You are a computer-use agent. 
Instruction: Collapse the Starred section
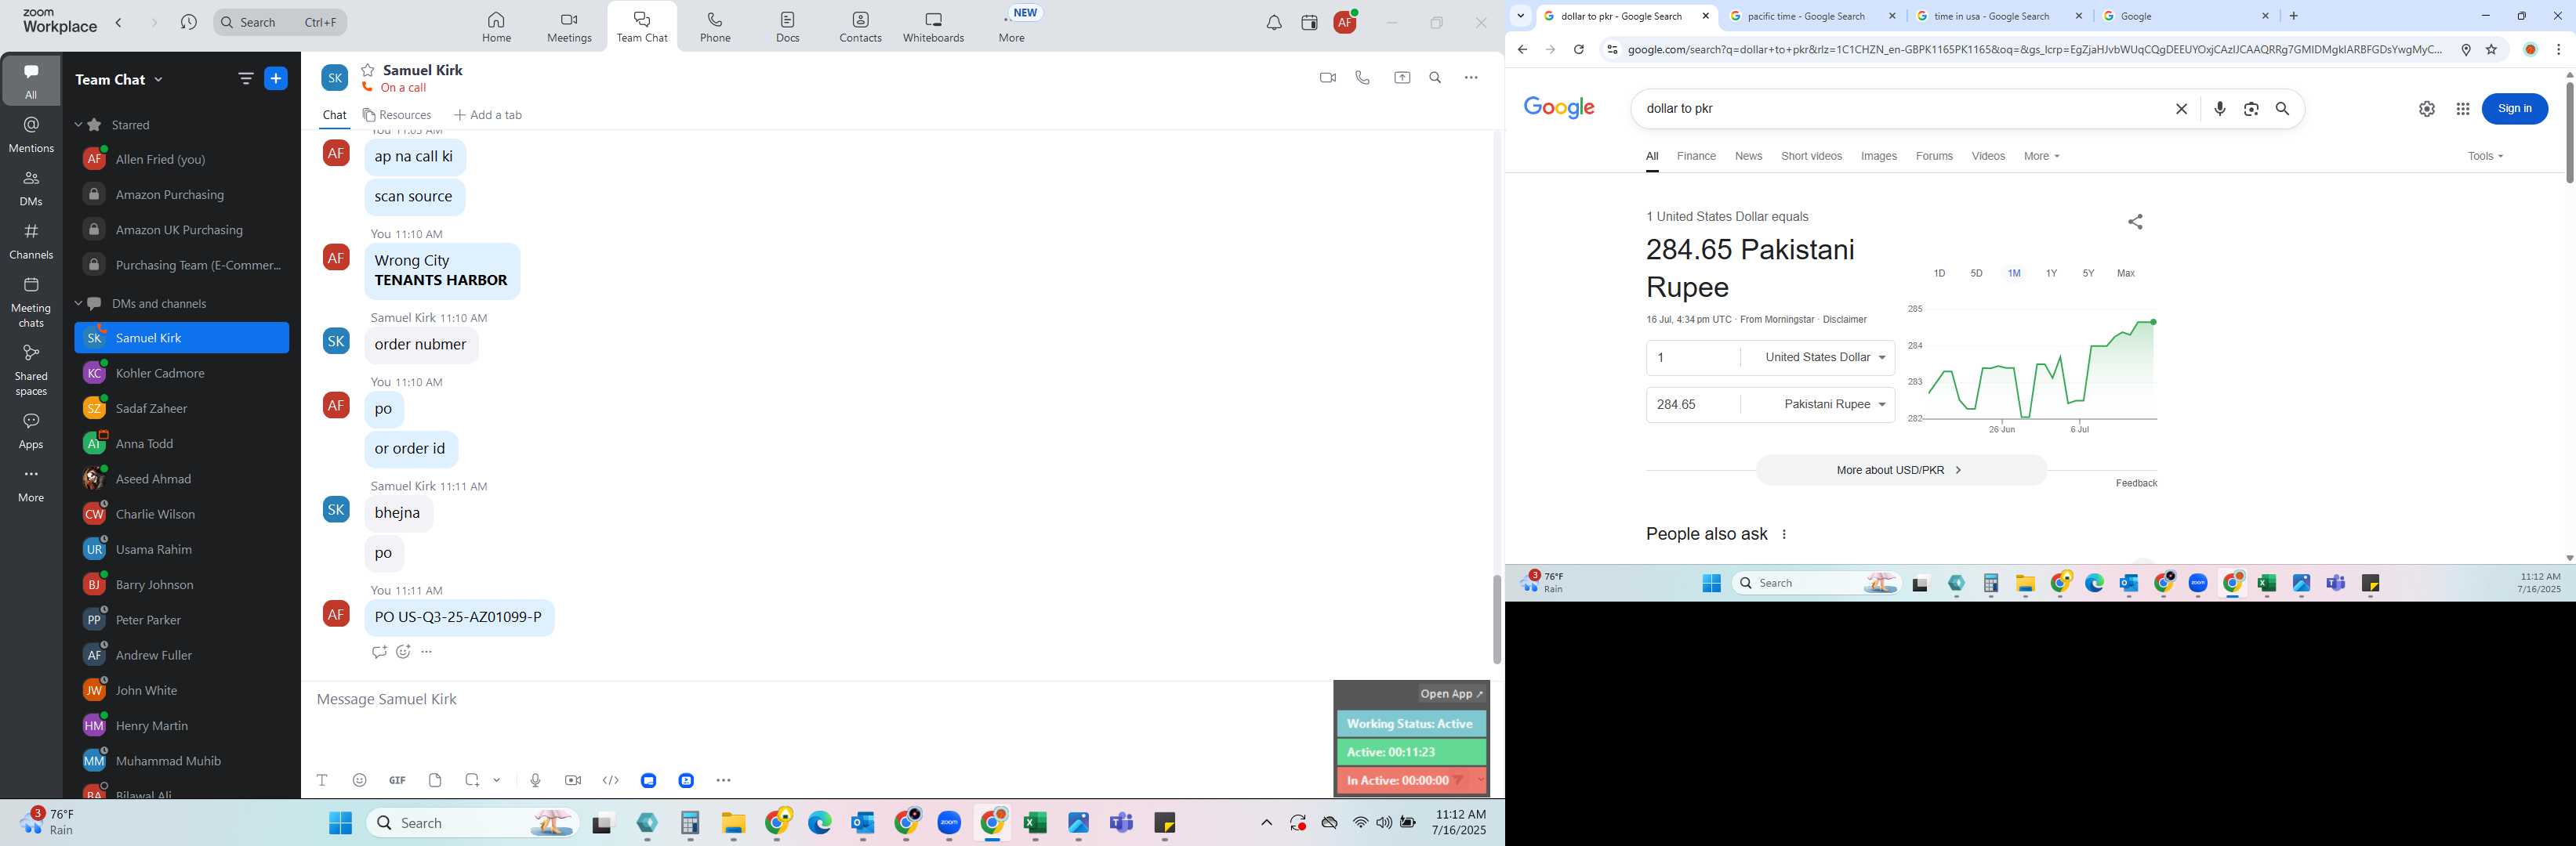click(79, 125)
